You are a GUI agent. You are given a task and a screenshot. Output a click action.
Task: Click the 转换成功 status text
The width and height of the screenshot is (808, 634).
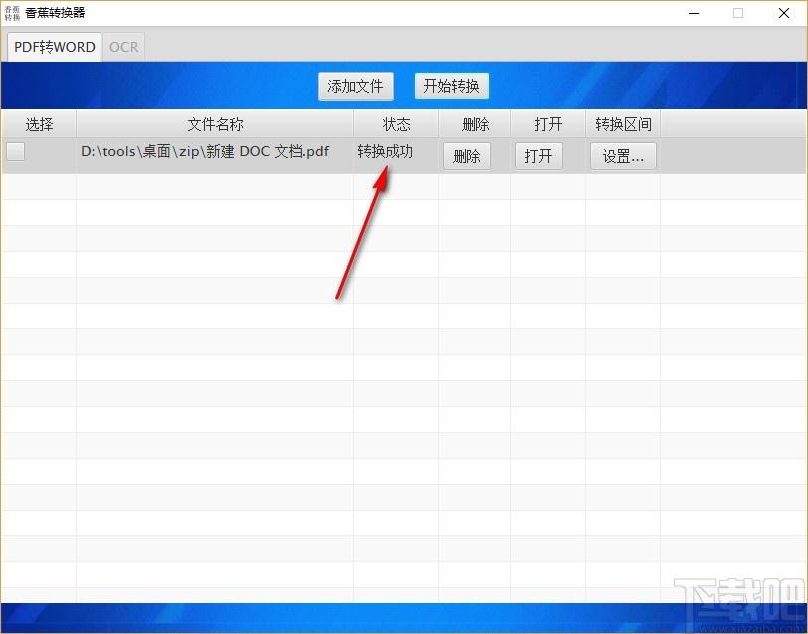pos(385,151)
